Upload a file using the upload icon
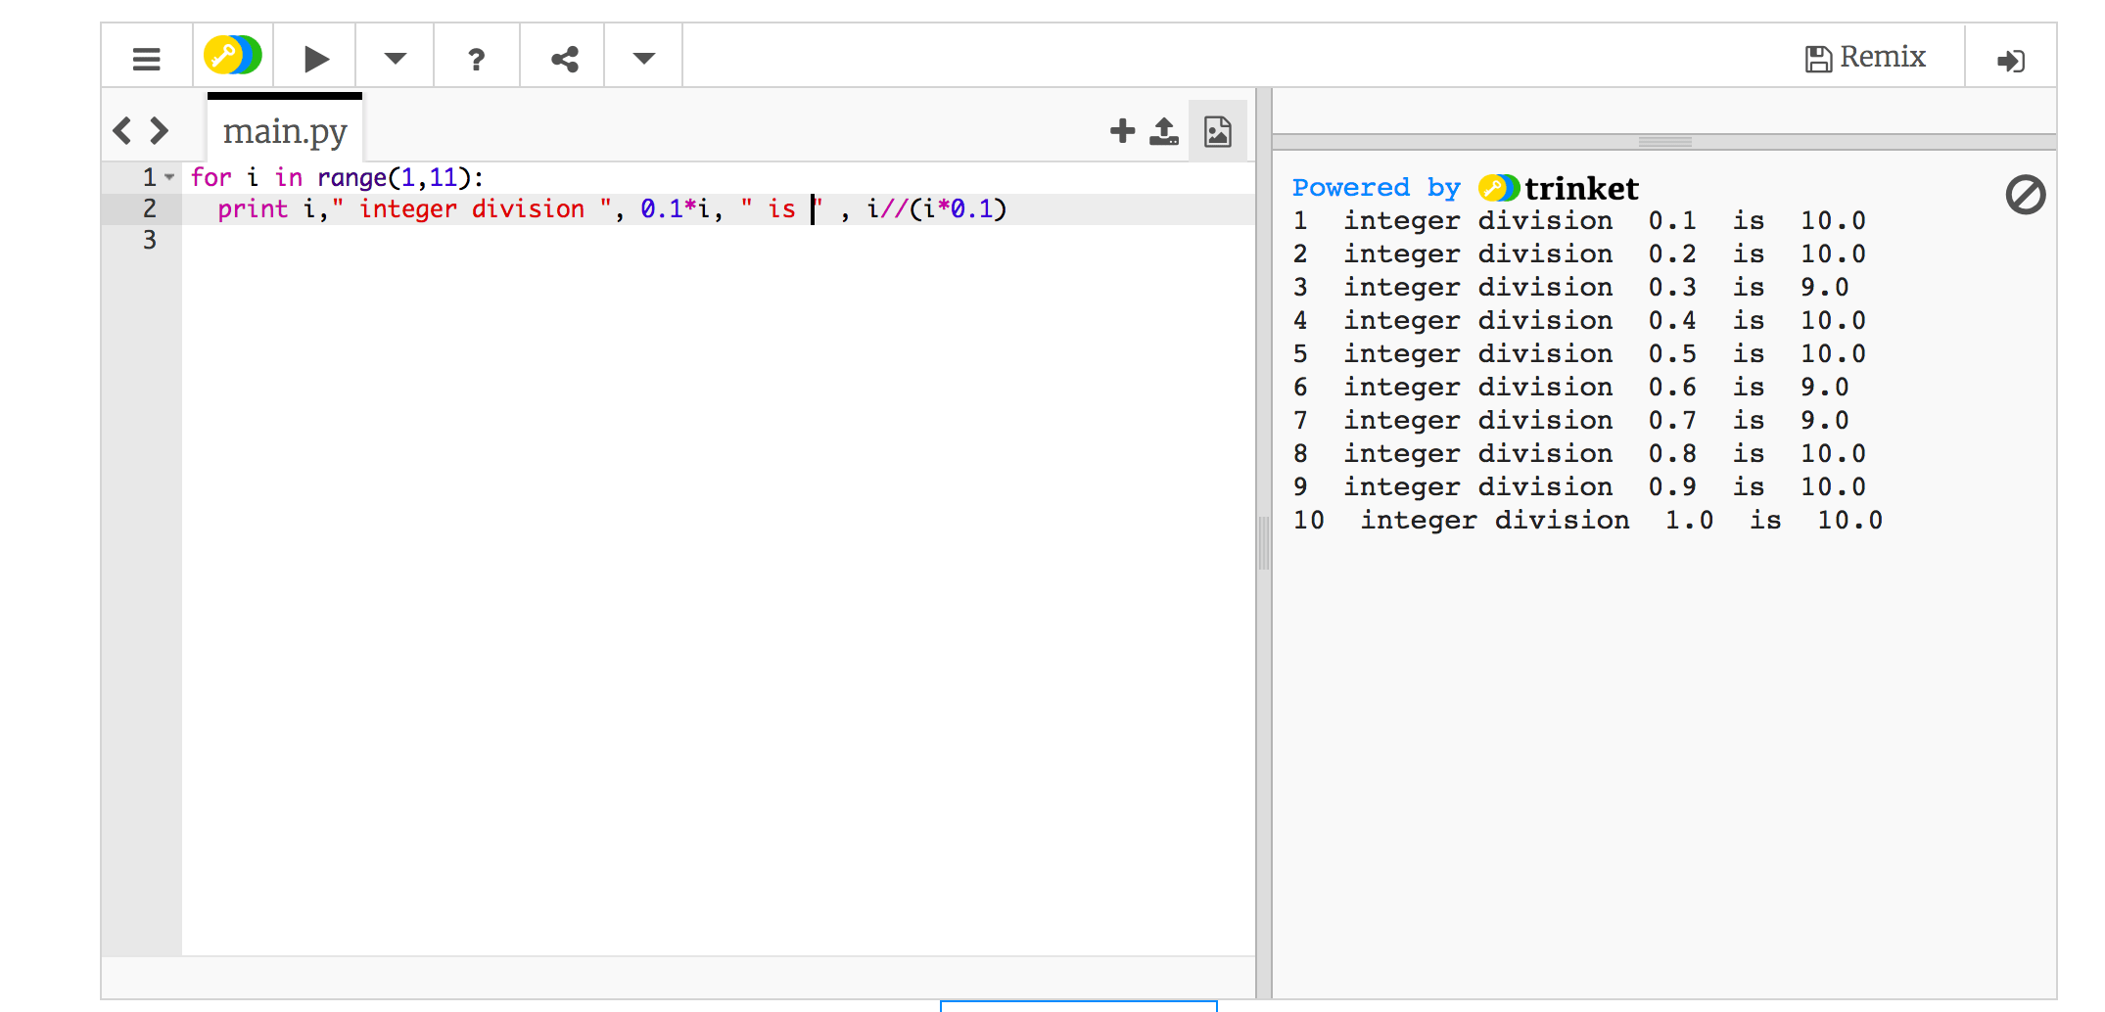The height and width of the screenshot is (1012, 2105). pos(1163,129)
